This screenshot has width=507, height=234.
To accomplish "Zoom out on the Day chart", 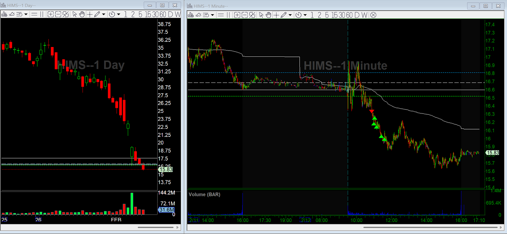I will [58, 14].
